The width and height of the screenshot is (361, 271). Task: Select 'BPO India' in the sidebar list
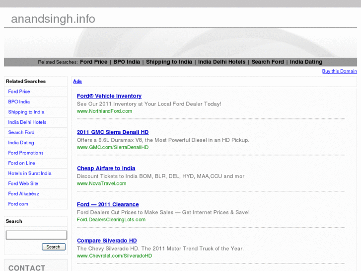[19, 102]
